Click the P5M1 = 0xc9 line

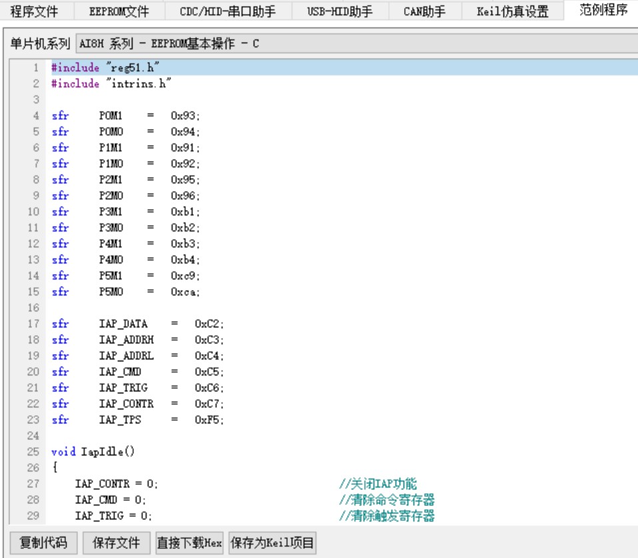click(125, 276)
